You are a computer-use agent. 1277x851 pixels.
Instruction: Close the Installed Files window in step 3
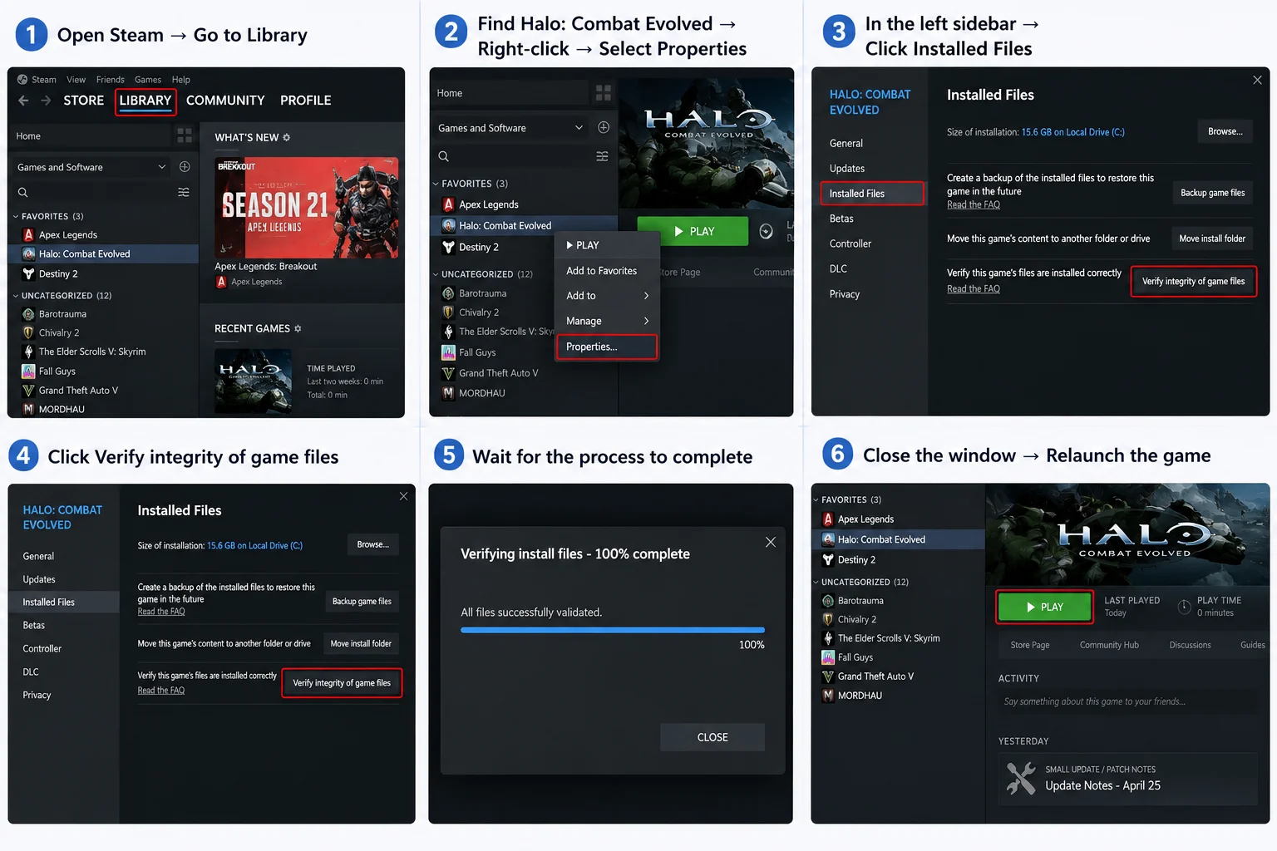click(x=1257, y=80)
